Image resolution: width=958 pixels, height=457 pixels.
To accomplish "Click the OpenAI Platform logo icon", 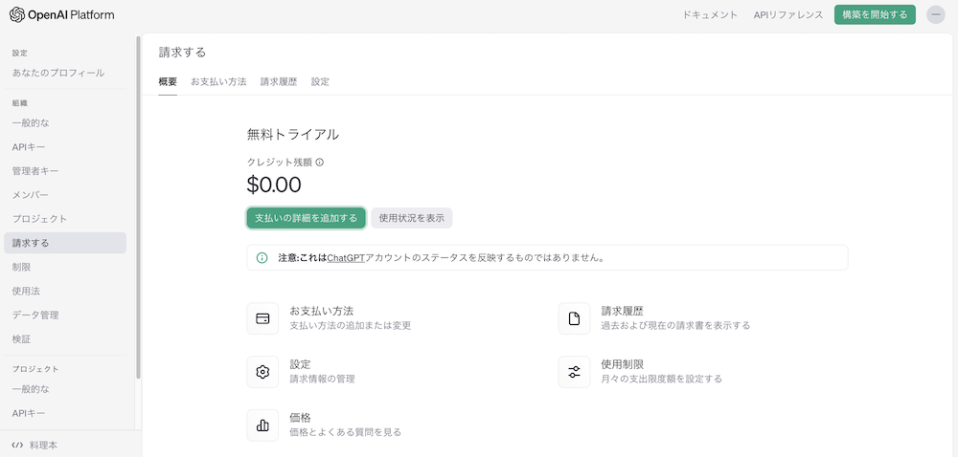I will tap(18, 14).
